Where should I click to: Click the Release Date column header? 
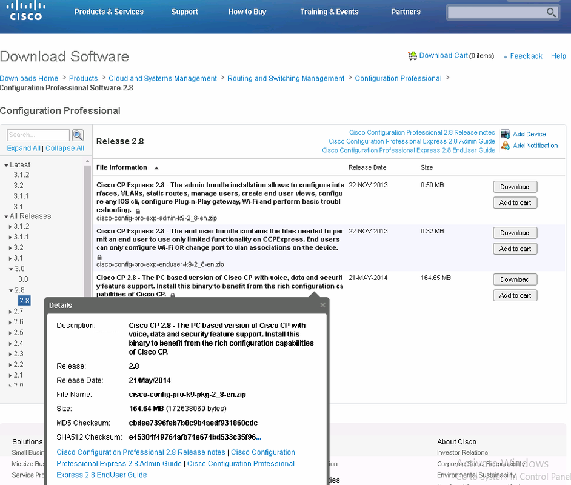367,167
